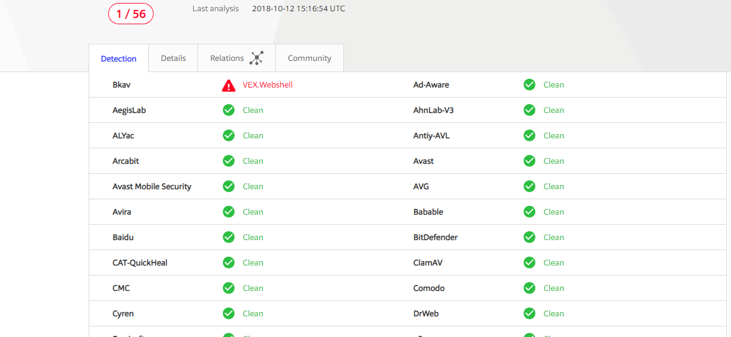The width and height of the screenshot is (731, 337).
Task: Click the green check icon for BitDefender
Action: point(529,237)
